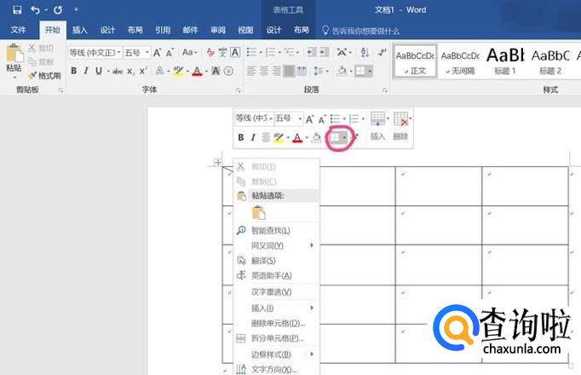Click the red font color button in the ribbon
The image size is (581, 375).
[x=197, y=71]
